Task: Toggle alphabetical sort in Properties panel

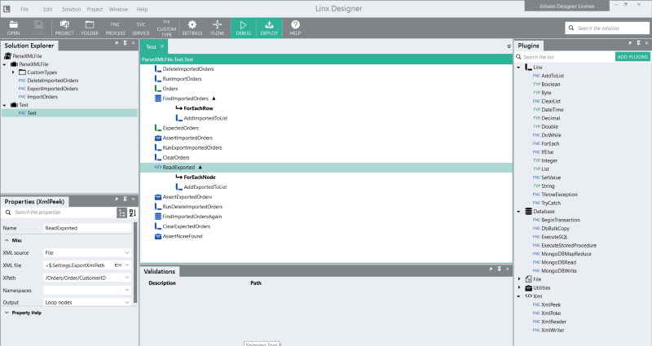Action: coord(132,212)
